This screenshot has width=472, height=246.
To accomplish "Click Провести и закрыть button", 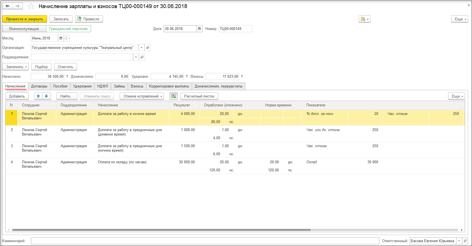I will (x=25, y=19).
